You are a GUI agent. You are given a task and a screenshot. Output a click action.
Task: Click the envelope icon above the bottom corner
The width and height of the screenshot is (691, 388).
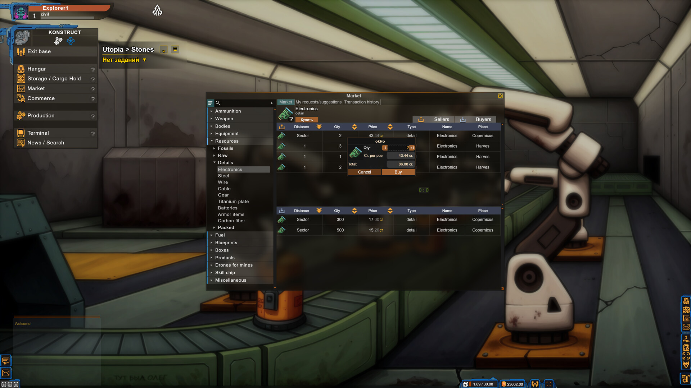6,372
